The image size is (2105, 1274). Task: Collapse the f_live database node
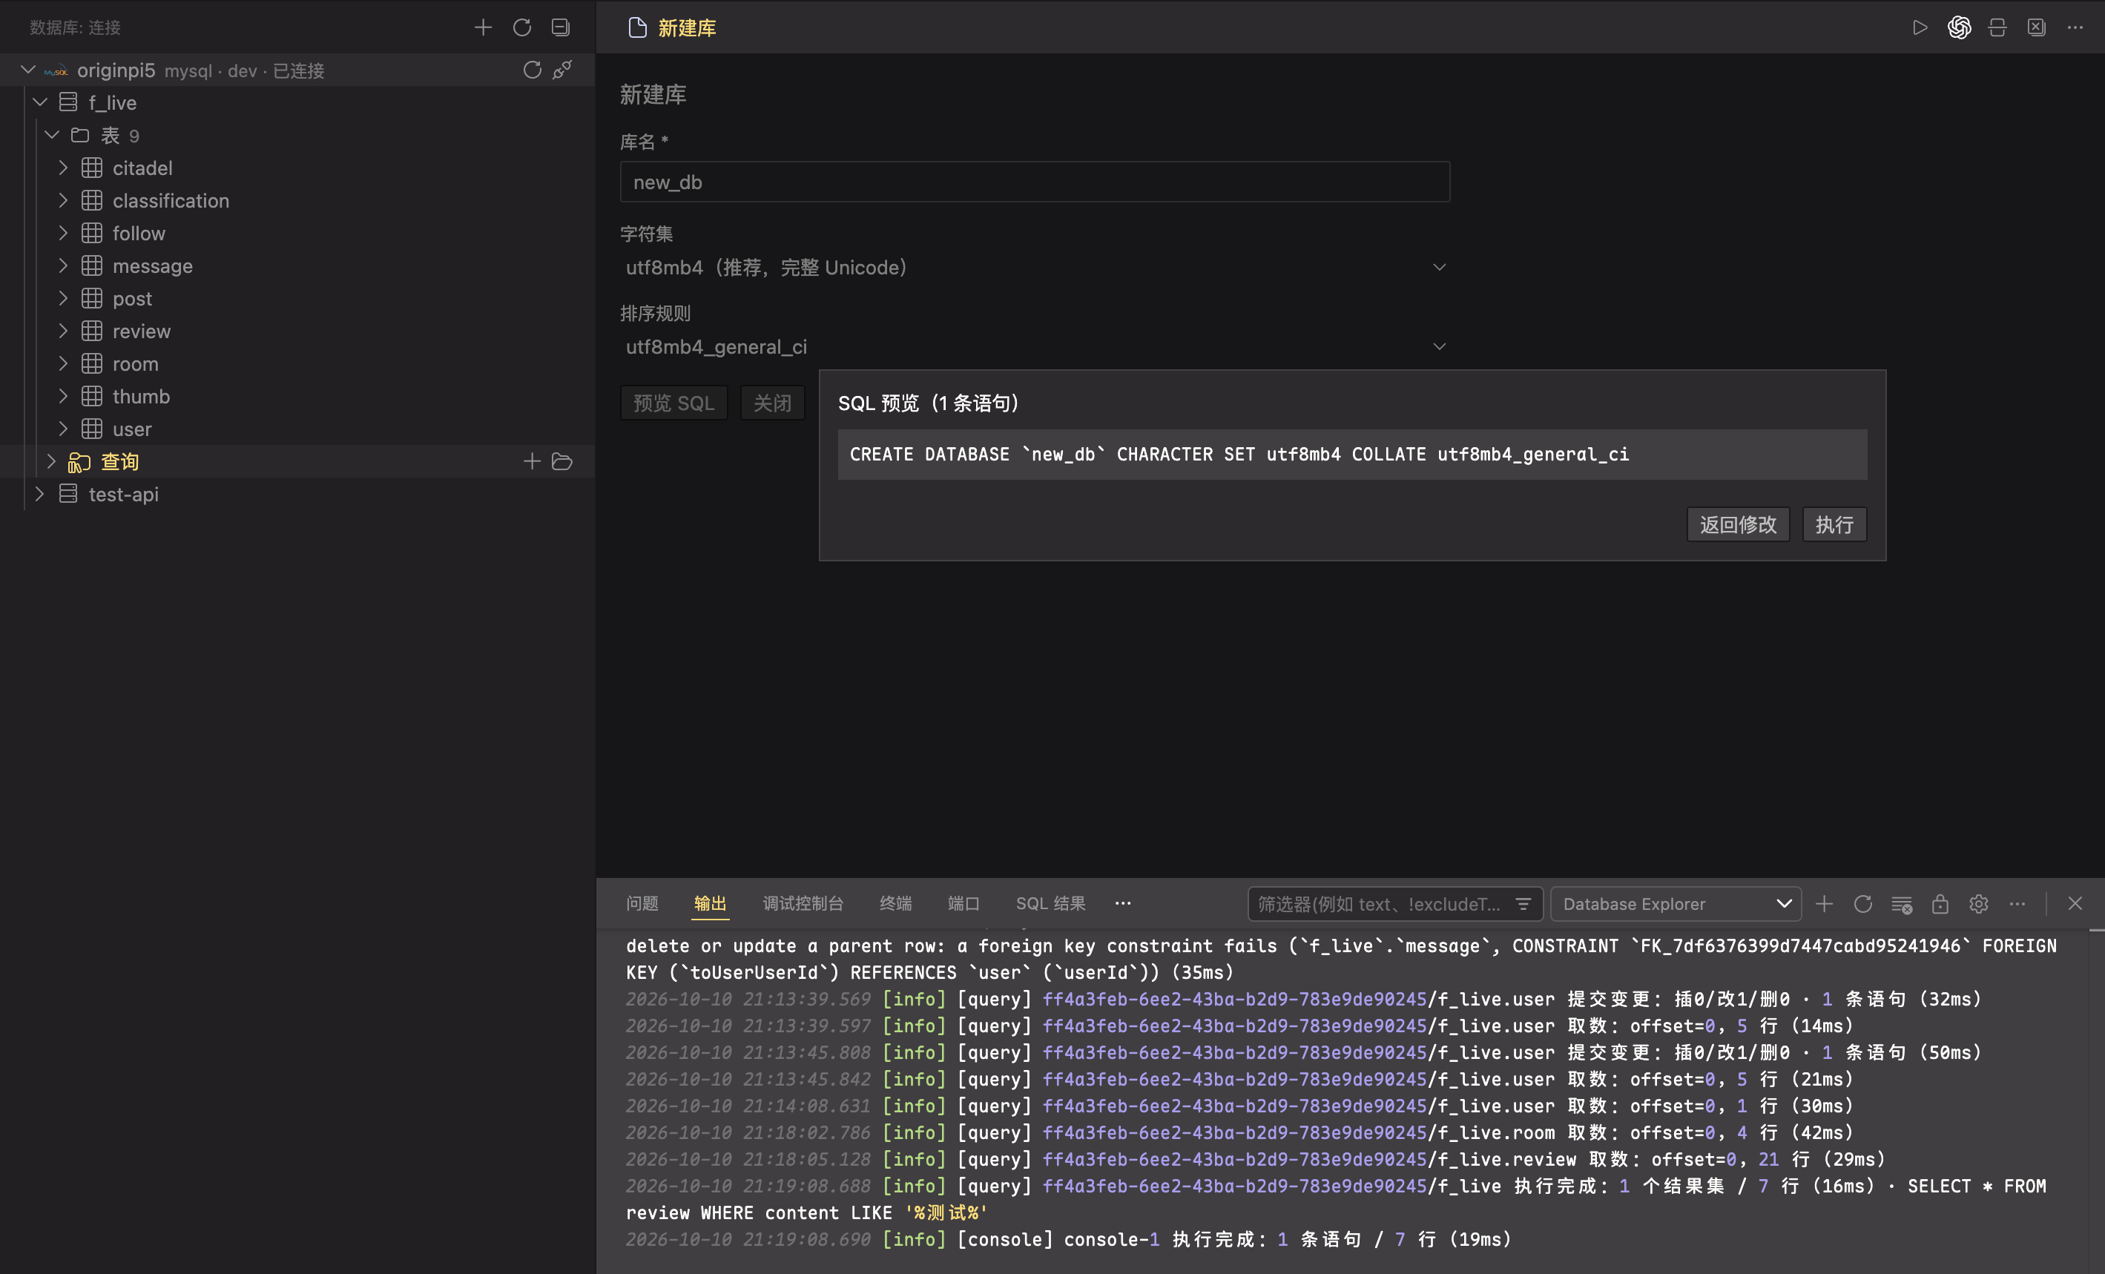point(40,102)
